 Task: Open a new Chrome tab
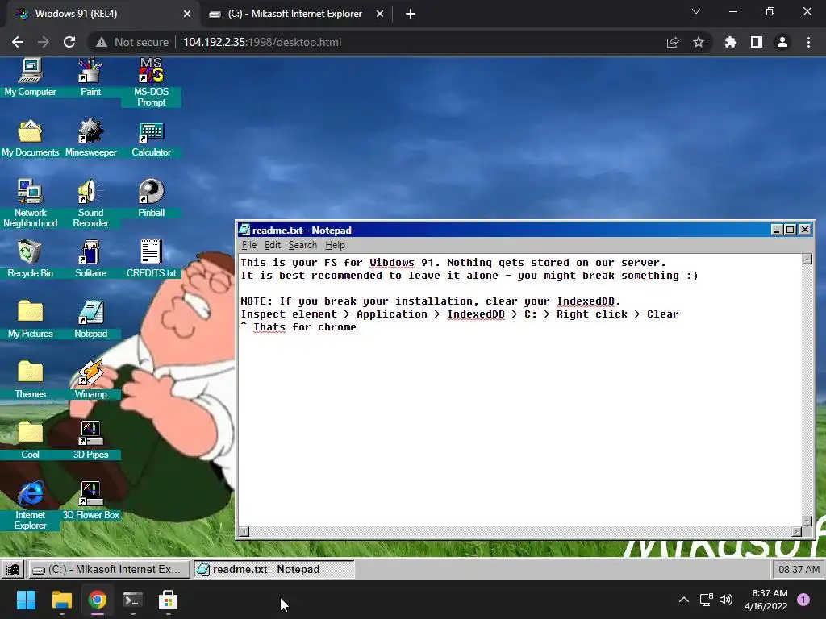click(x=411, y=15)
